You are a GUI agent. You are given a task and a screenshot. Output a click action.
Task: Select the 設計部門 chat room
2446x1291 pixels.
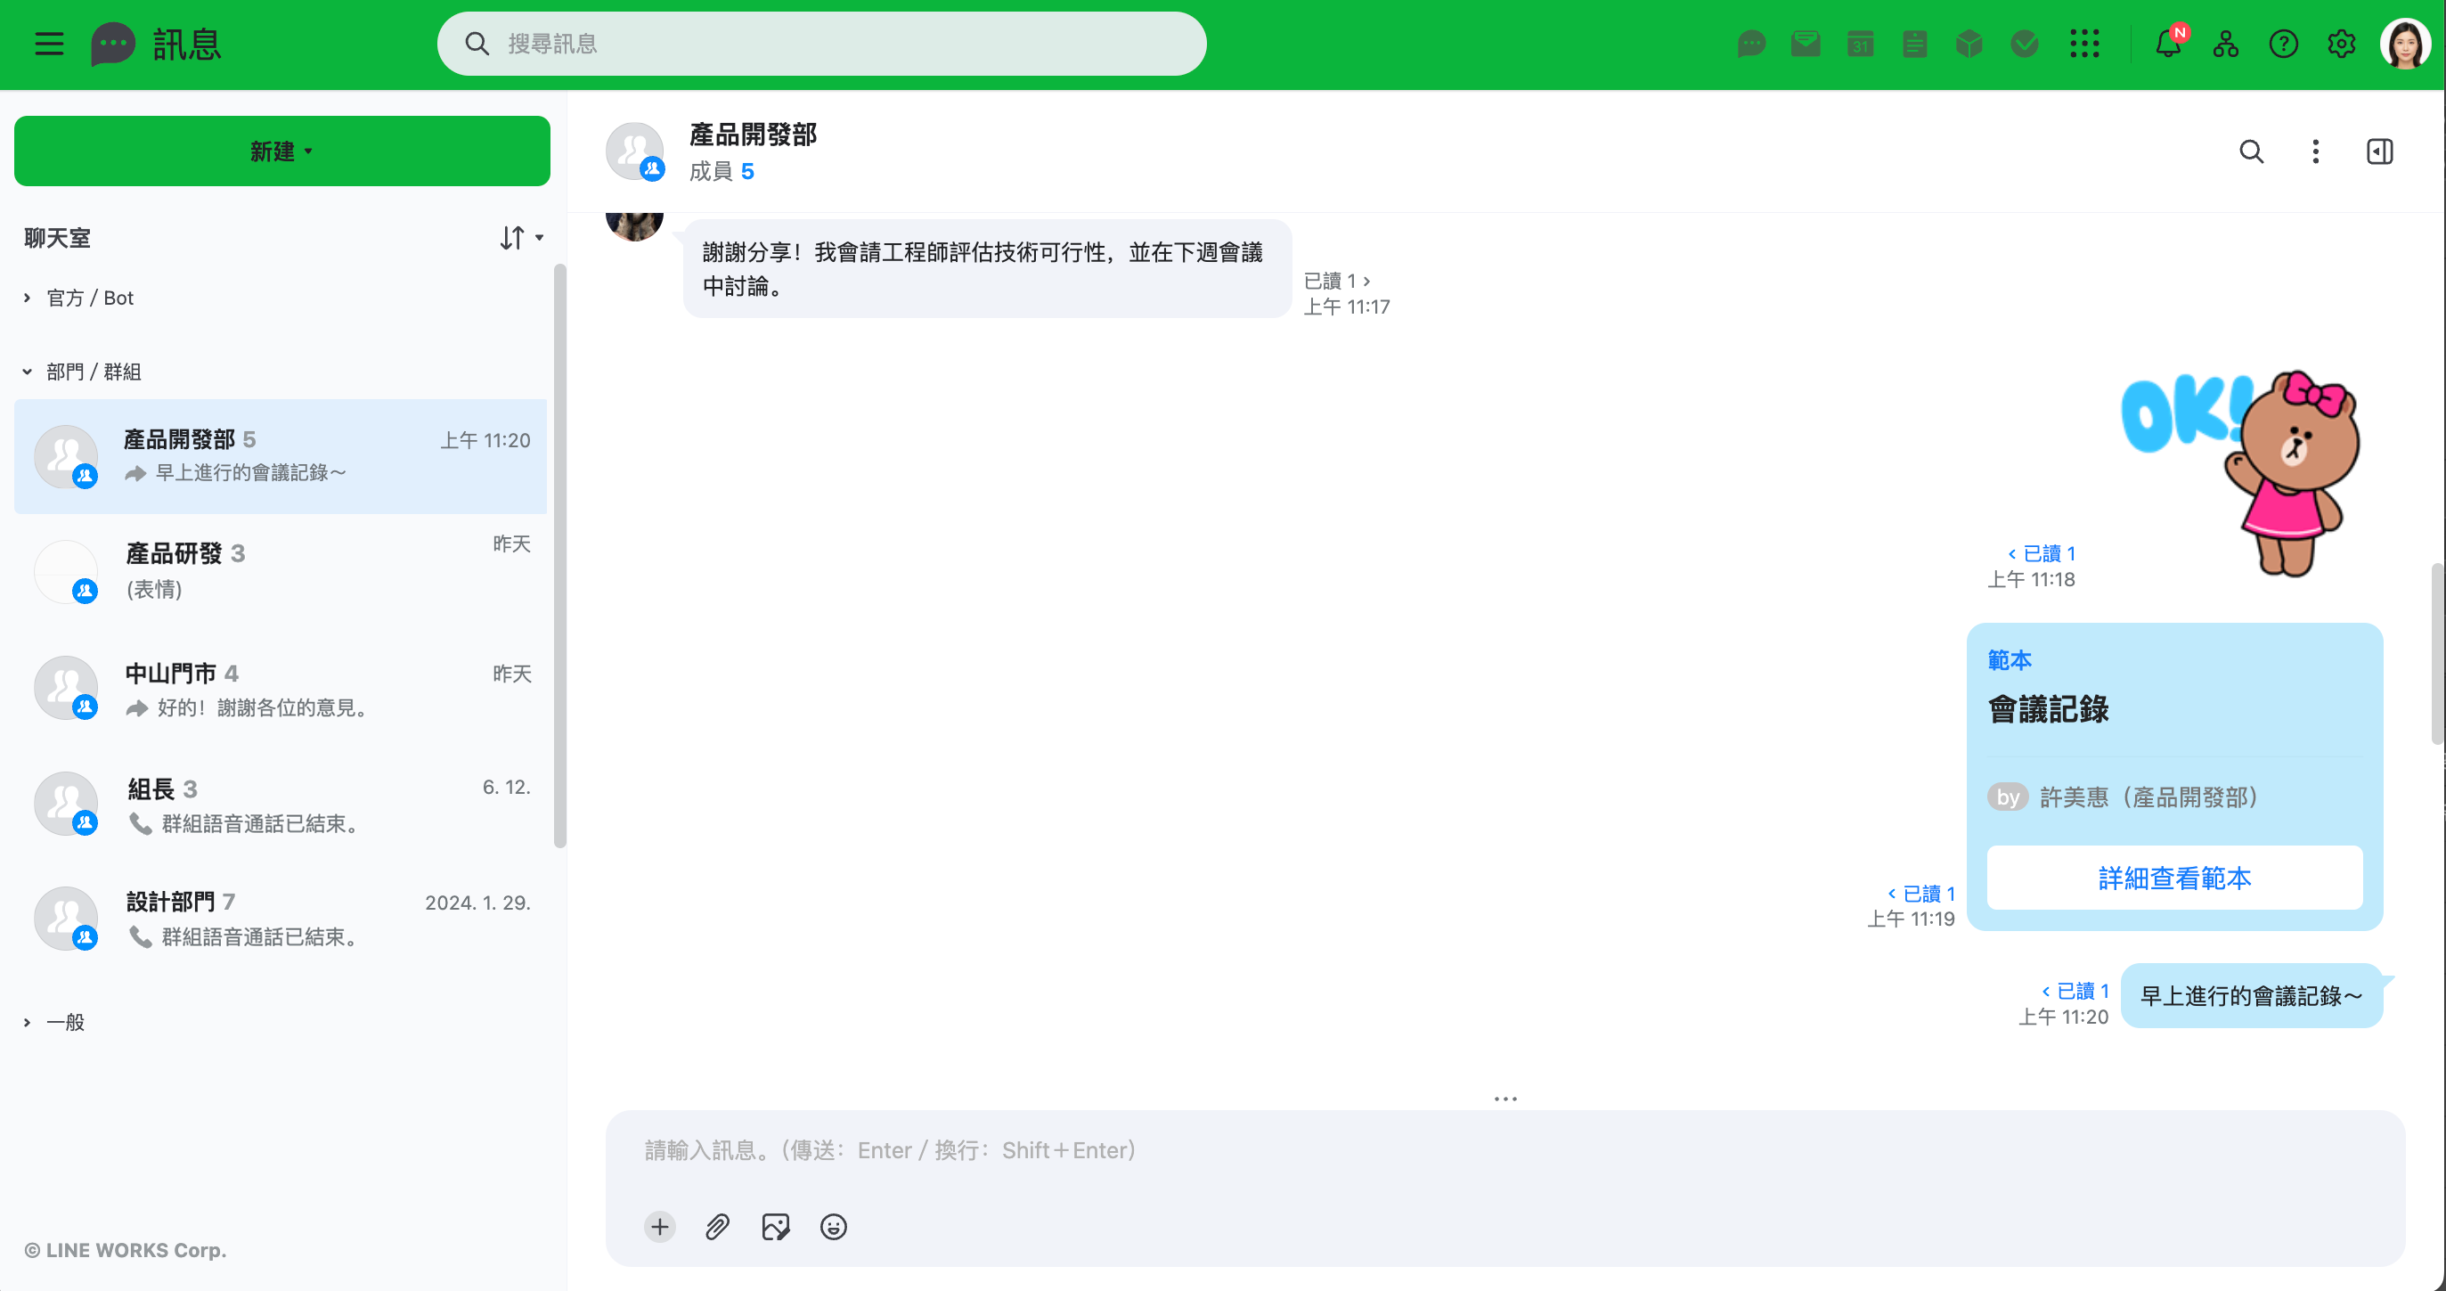tap(281, 919)
